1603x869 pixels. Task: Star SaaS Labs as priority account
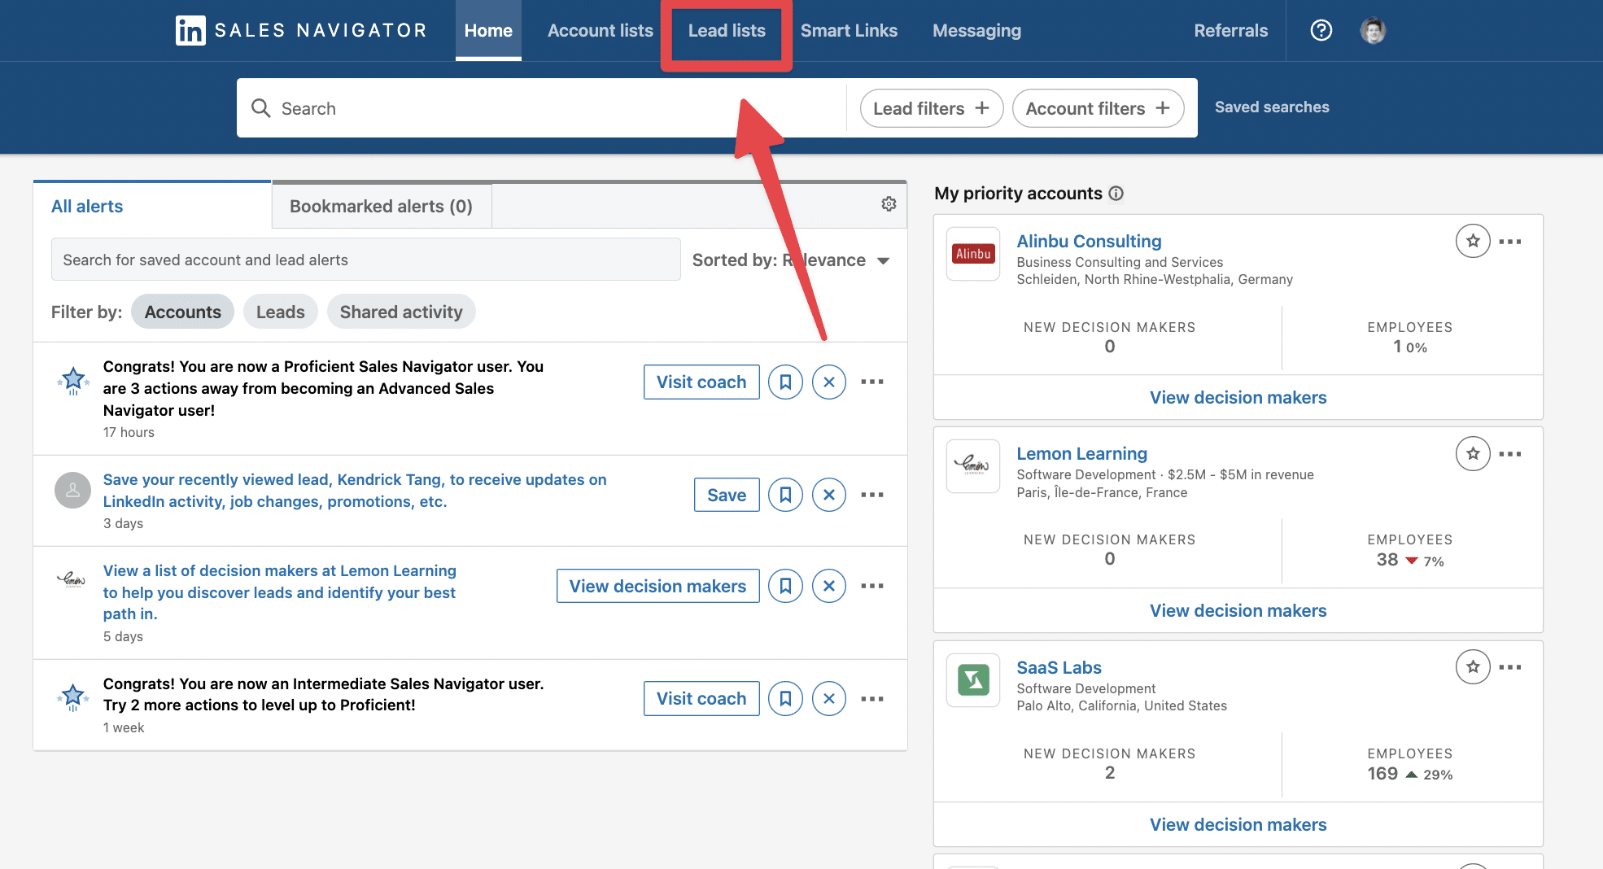(1473, 667)
